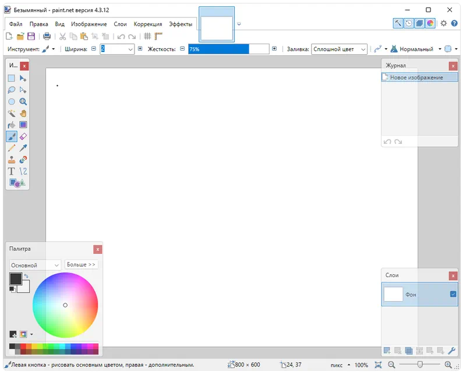Image resolution: width=466 pixels, height=375 pixels.
Task: Reset colors to black and white
Action: click(x=12, y=289)
